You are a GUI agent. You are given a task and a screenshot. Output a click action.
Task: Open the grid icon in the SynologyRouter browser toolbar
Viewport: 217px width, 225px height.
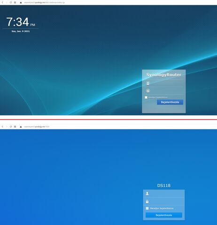click(x=15, y=2)
